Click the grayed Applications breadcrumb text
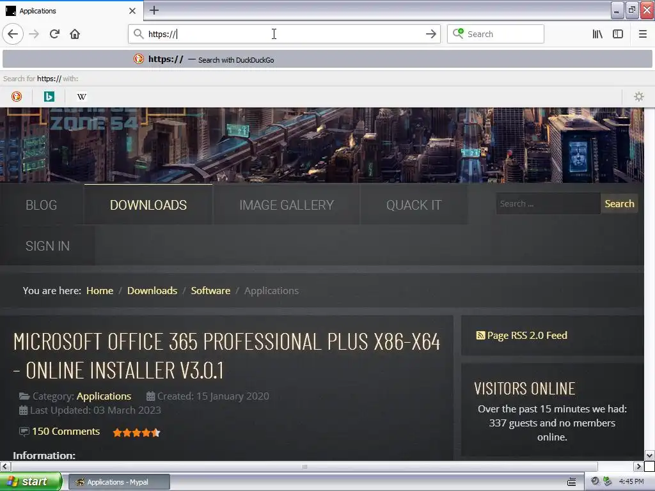 [x=271, y=291]
